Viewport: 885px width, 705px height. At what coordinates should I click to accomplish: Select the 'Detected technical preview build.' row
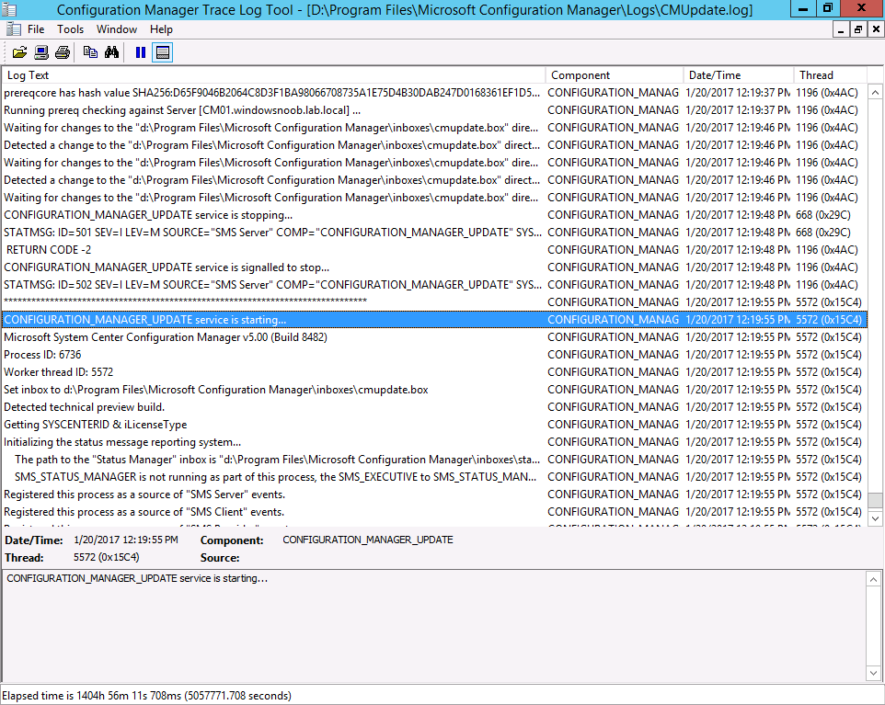pyautogui.click(x=434, y=407)
